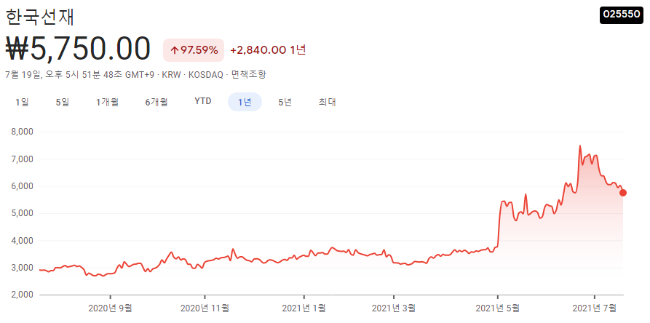The image size is (650, 323).
Task: Click the ₩5,750.00 price text
Action: point(78,49)
